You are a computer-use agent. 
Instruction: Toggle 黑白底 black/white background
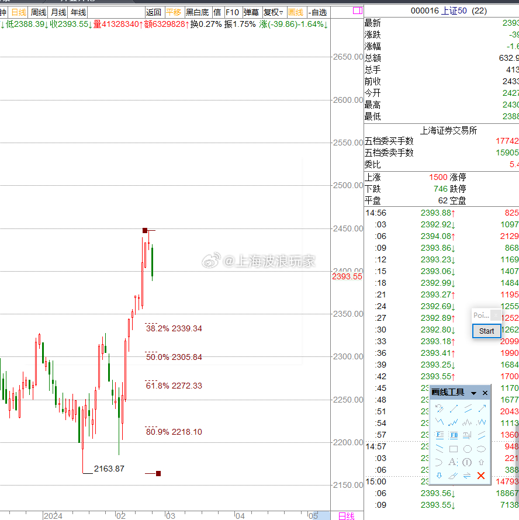tap(197, 12)
